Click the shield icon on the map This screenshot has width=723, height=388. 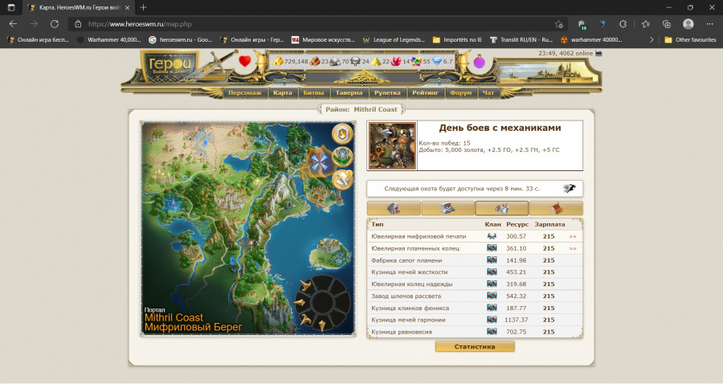pyautogui.click(x=342, y=134)
